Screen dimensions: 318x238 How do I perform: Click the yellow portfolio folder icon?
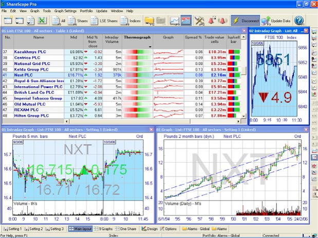(149, 21)
